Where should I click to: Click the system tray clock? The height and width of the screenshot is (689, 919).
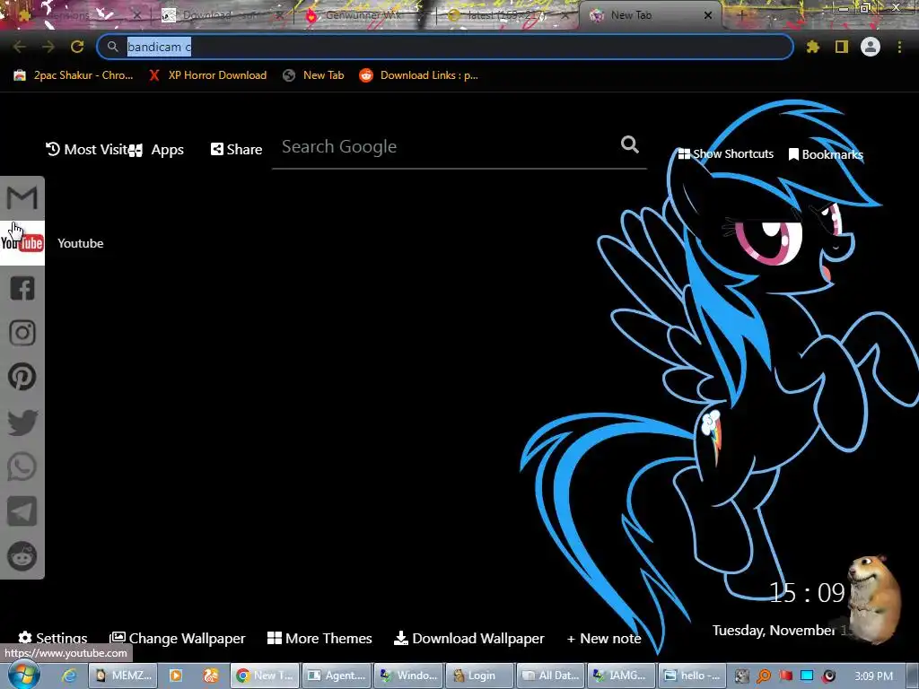pyautogui.click(x=873, y=676)
